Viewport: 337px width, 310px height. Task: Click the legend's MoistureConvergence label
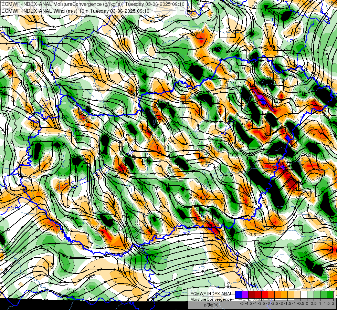[211, 299]
